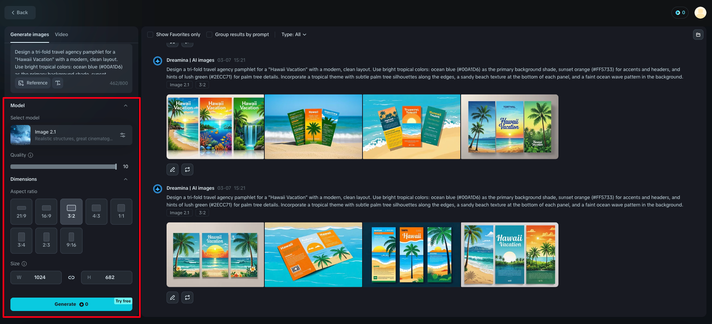Click the Image 2.1 tag on upper result
This screenshot has width=712, height=324.
pyautogui.click(x=180, y=85)
